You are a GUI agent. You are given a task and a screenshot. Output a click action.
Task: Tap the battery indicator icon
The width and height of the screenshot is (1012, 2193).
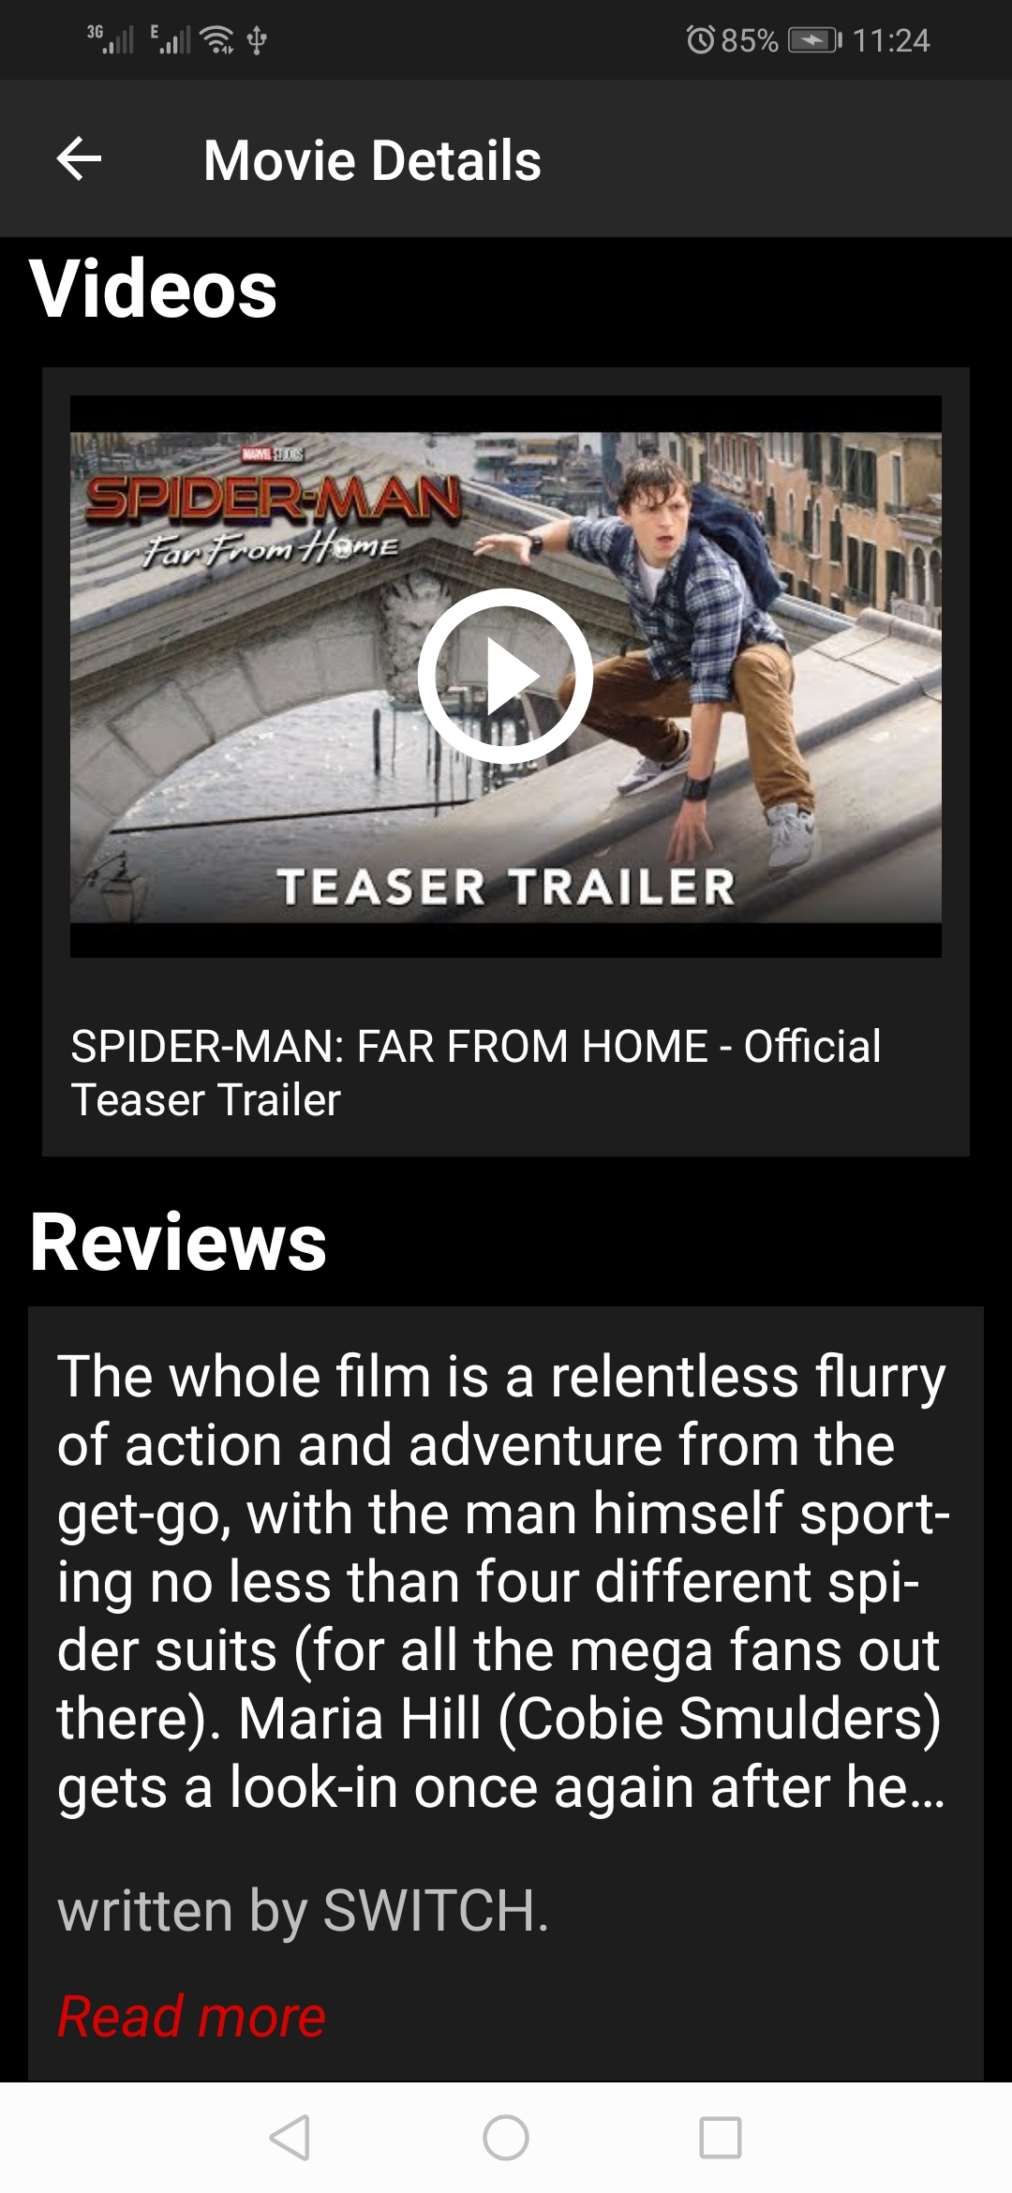pos(815,40)
